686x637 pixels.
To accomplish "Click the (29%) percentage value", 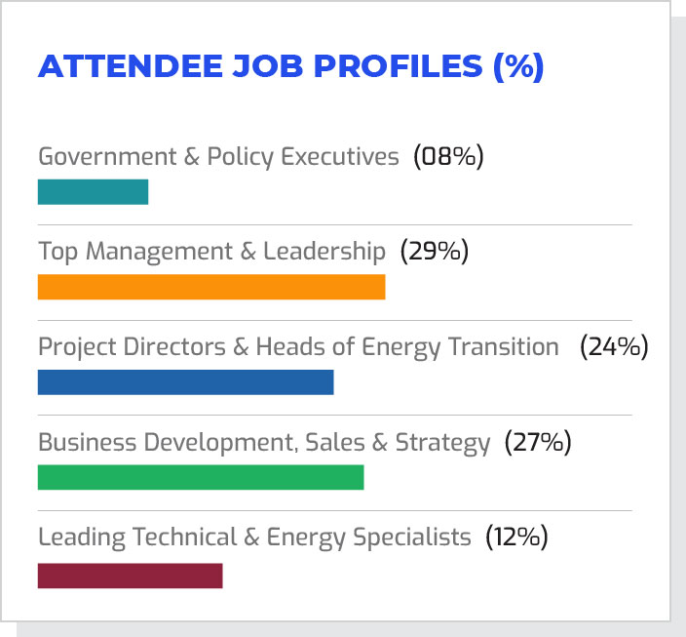I will (435, 251).
